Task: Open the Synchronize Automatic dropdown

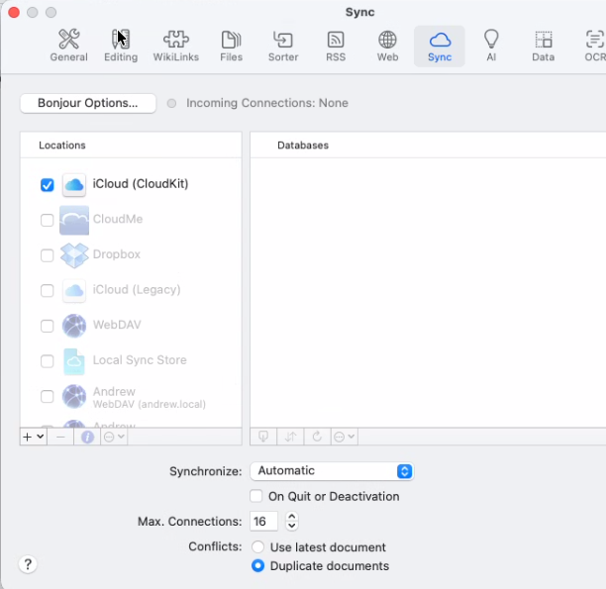Action: click(331, 471)
